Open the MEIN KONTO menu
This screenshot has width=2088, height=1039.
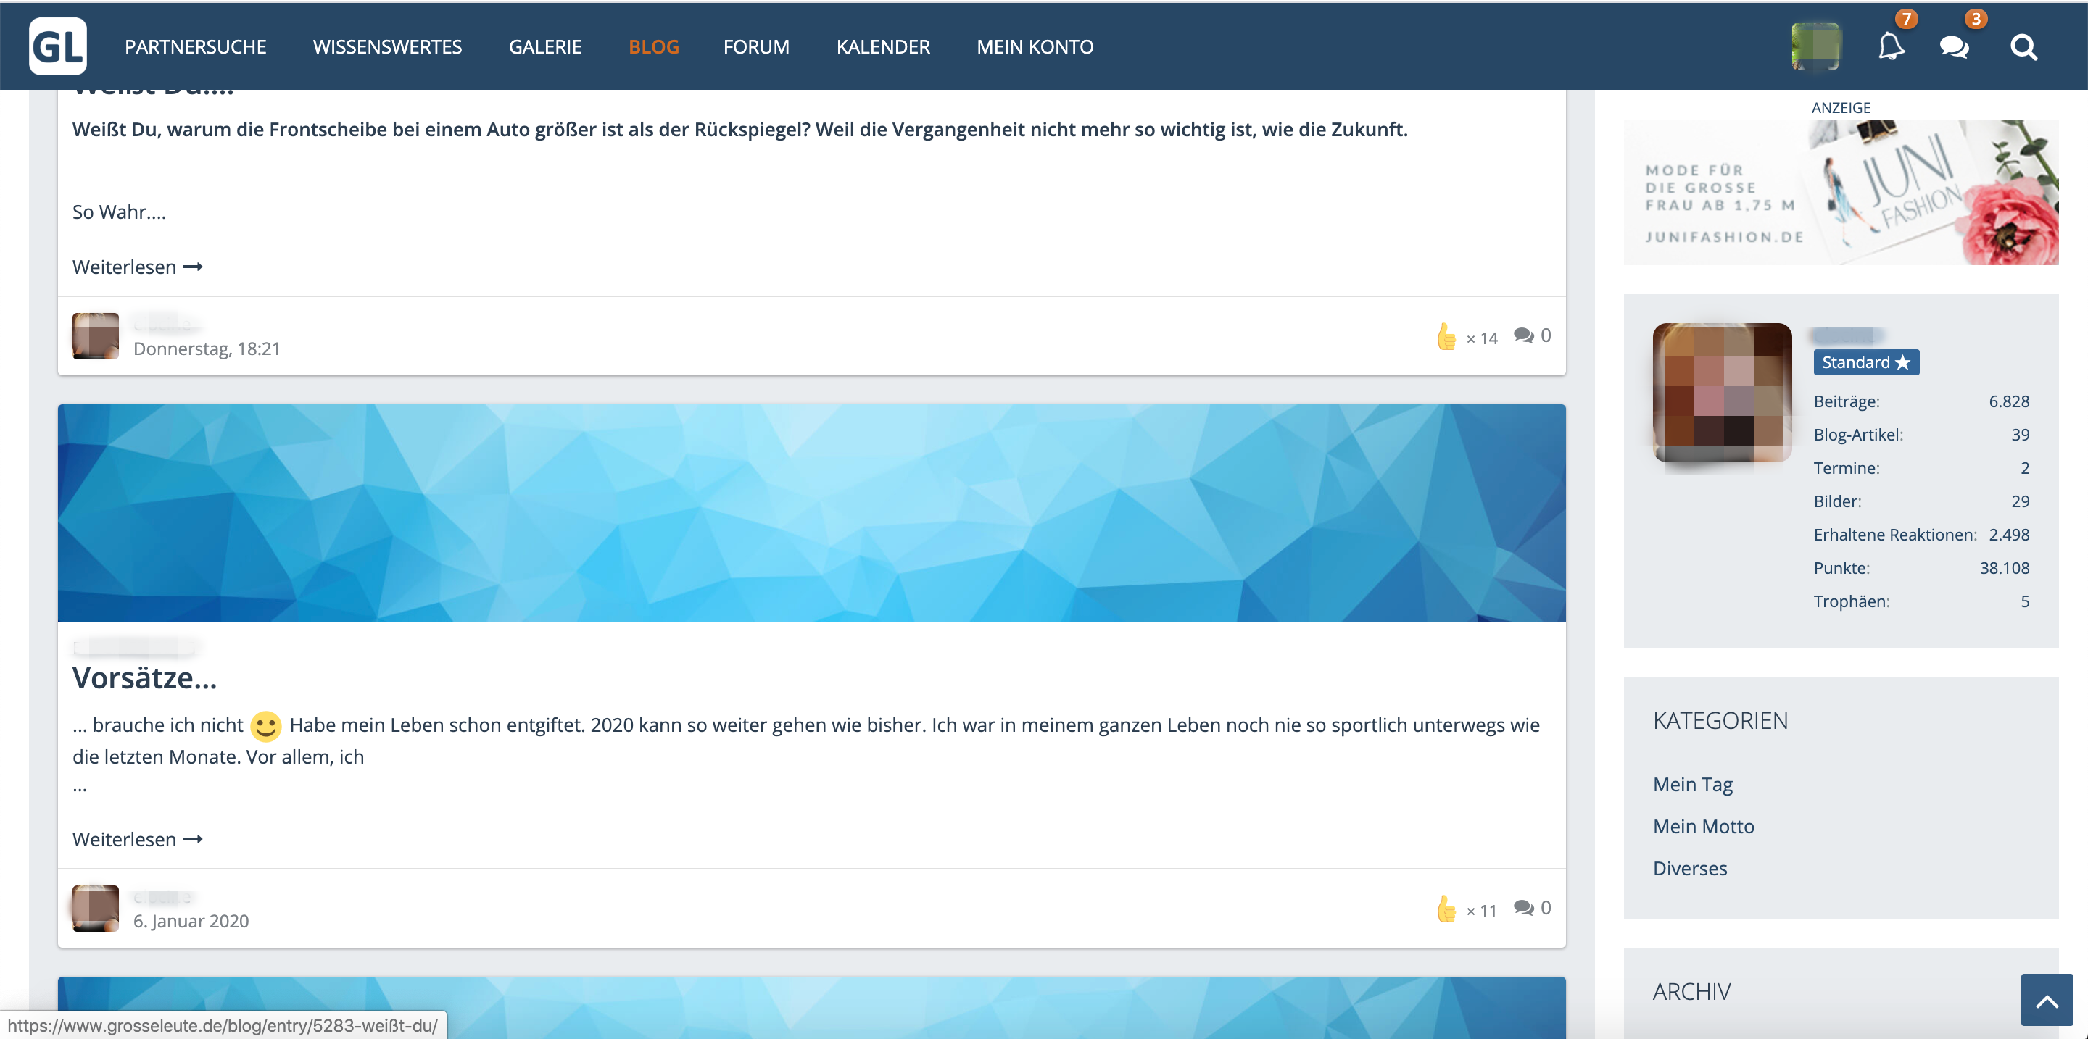pyautogui.click(x=1035, y=47)
